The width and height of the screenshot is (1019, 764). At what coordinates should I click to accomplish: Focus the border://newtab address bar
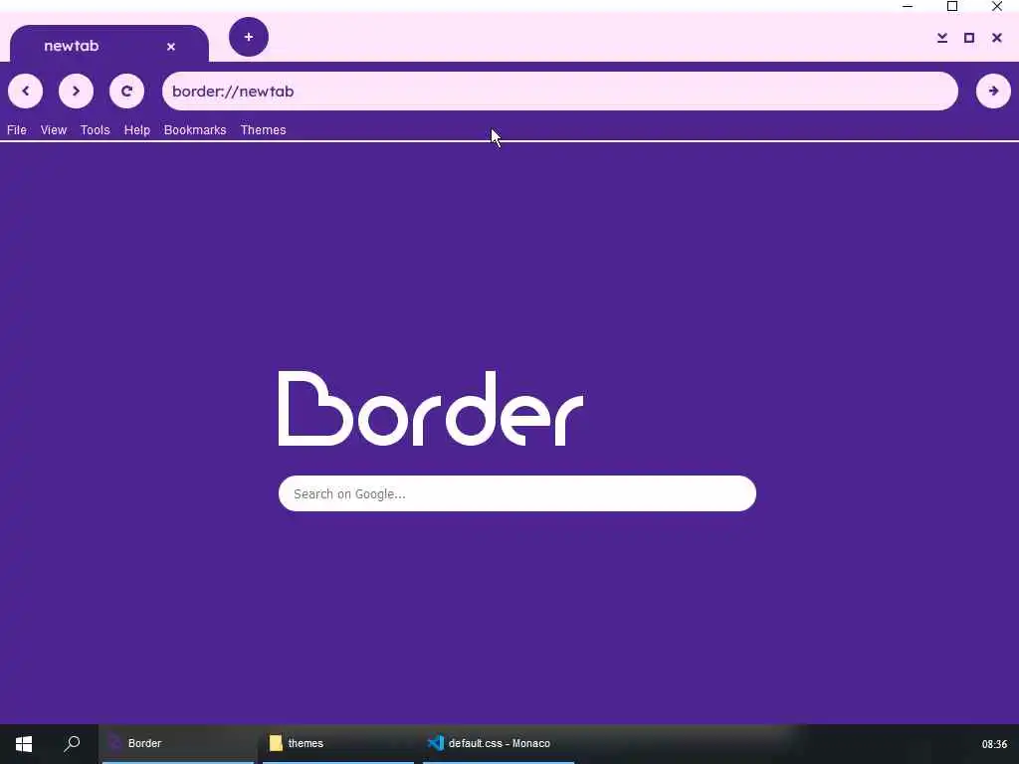tap(560, 91)
